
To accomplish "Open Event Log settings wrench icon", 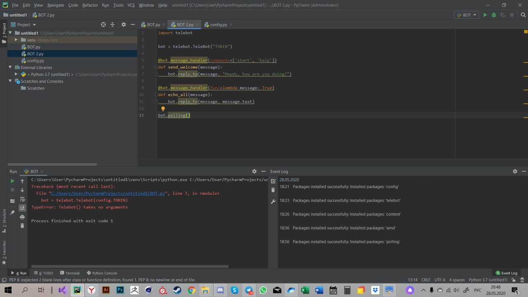I will [x=273, y=202].
